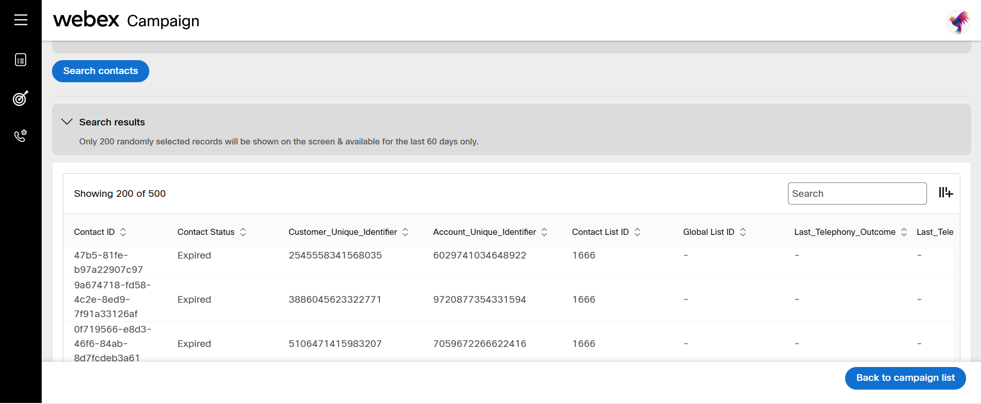Click the Last_Tele truncated column header
The height and width of the screenshot is (404, 981).
pyautogui.click(x=935, y=232)
